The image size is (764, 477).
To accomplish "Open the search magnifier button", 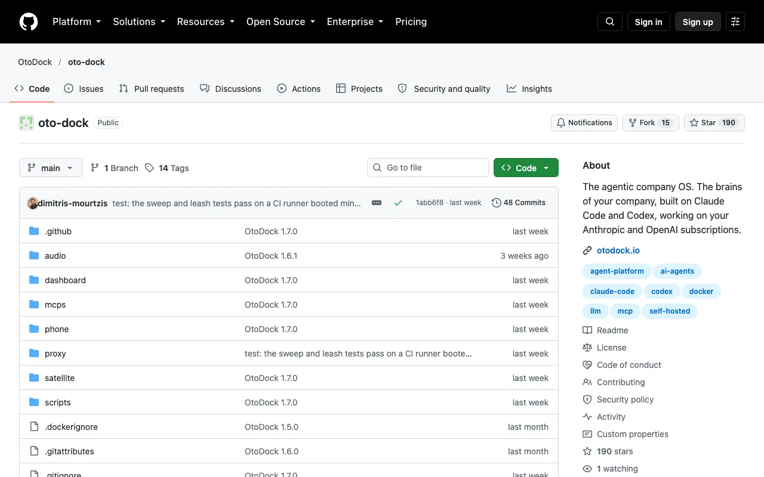I will pyautogui.click(x=610, y=21).
